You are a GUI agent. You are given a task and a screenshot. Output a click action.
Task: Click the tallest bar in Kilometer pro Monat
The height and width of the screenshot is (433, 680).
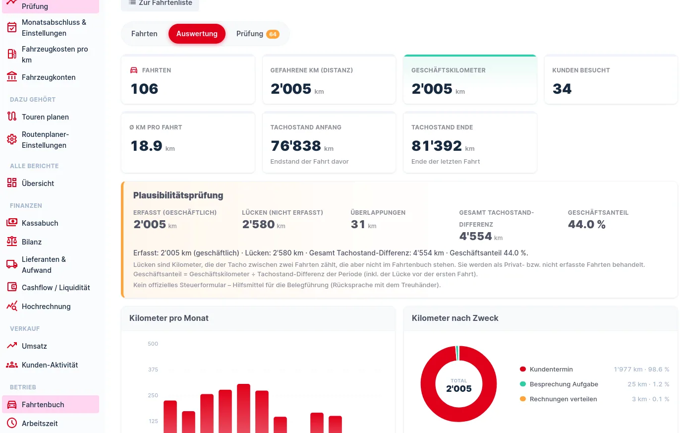[x=243, y=408]
